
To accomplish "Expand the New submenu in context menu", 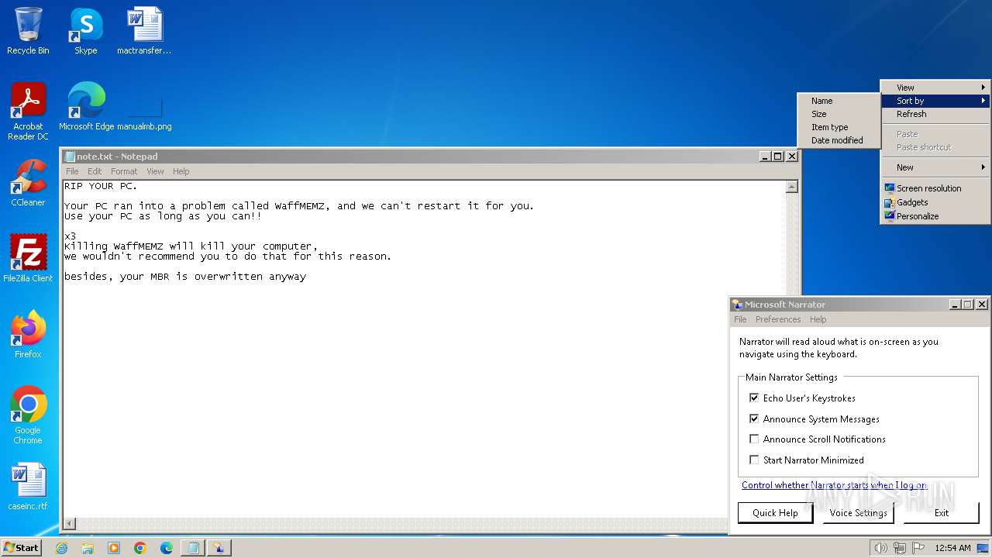I will point(935,167).
